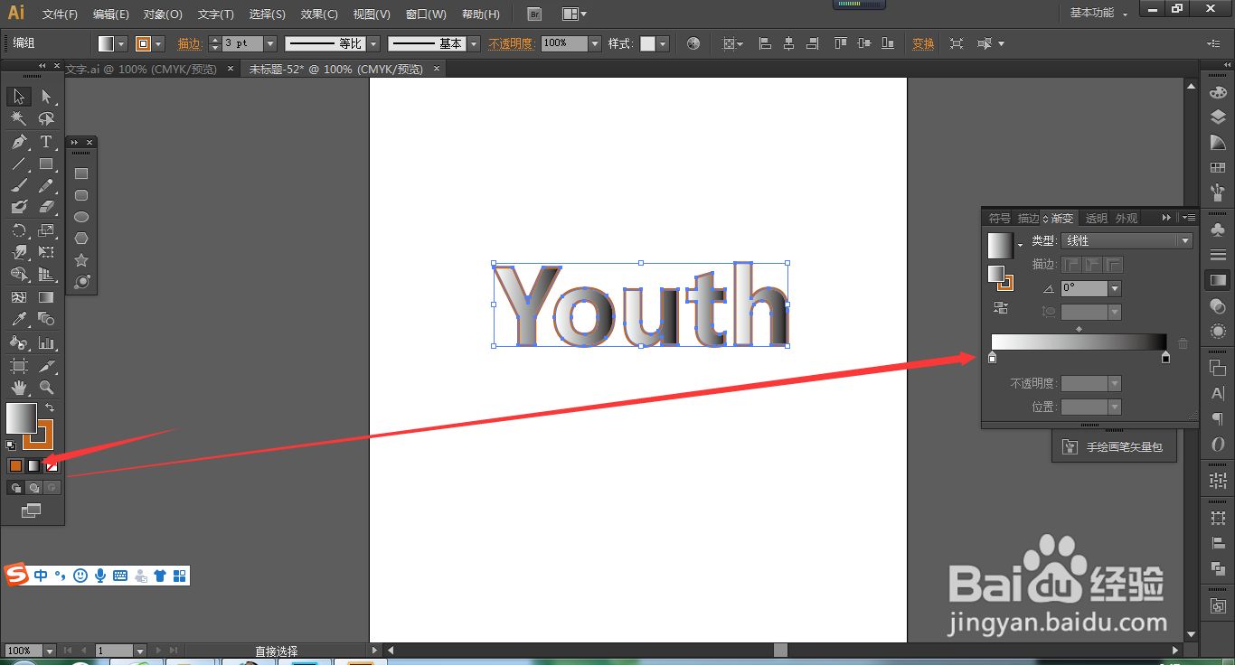Screen dimensions: 1235x665
Task: Select the Gradient tool in toolbox
Action: click(46, 297)
